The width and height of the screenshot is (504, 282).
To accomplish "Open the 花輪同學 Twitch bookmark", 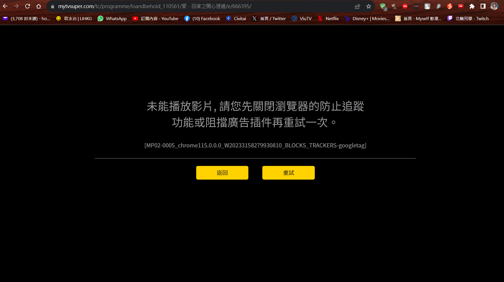I will [468, 18].
